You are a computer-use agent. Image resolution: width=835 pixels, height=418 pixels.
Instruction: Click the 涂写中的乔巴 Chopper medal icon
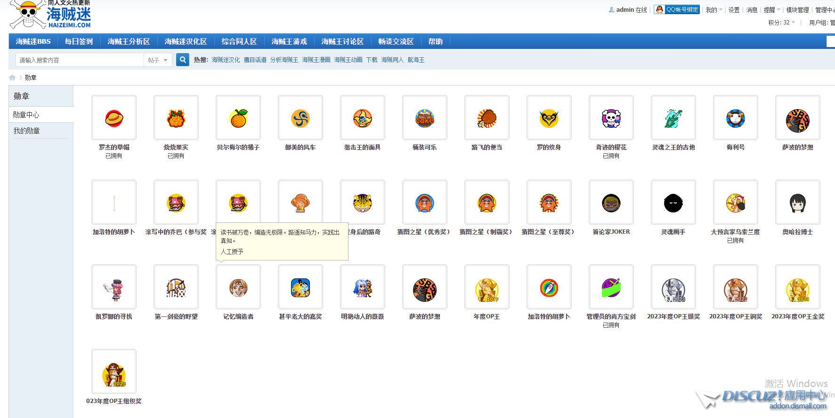(176, 203)
